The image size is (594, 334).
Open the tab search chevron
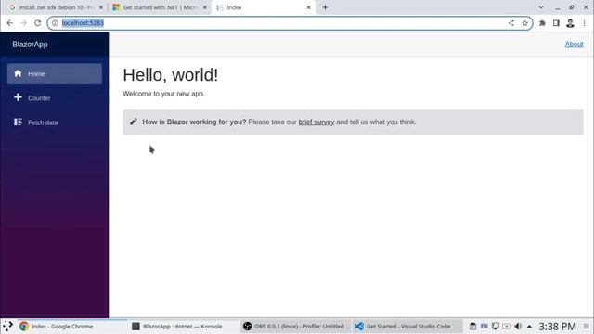click(541, 7)
